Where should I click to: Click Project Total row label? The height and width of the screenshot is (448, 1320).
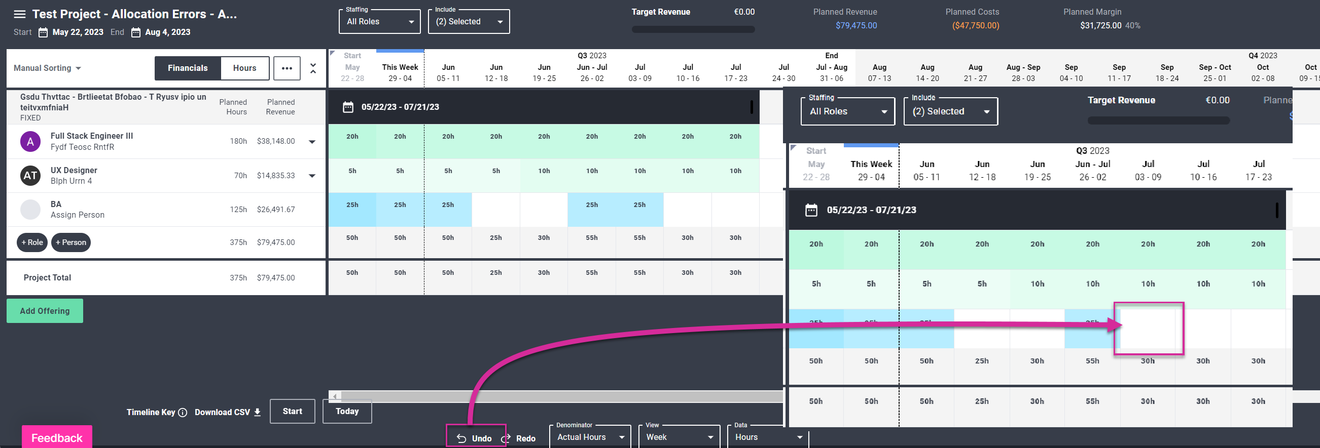pyautogui.click(x=47, y=278)
